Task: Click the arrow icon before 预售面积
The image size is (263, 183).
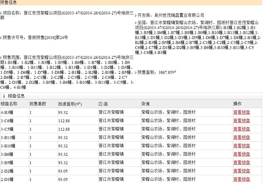Action: coord(136,73)
